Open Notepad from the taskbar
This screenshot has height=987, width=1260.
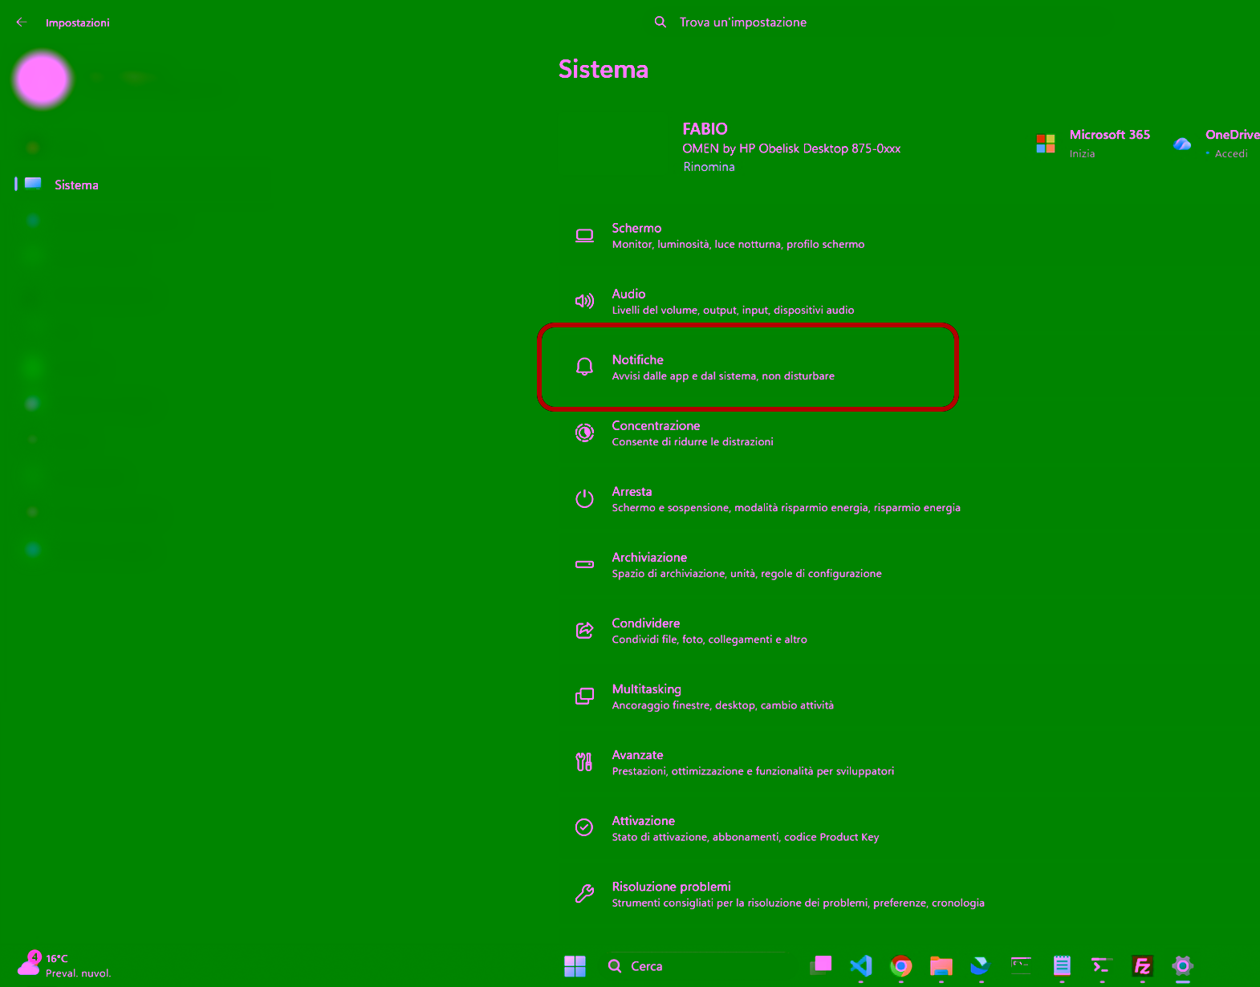(x=1062, y=965)
